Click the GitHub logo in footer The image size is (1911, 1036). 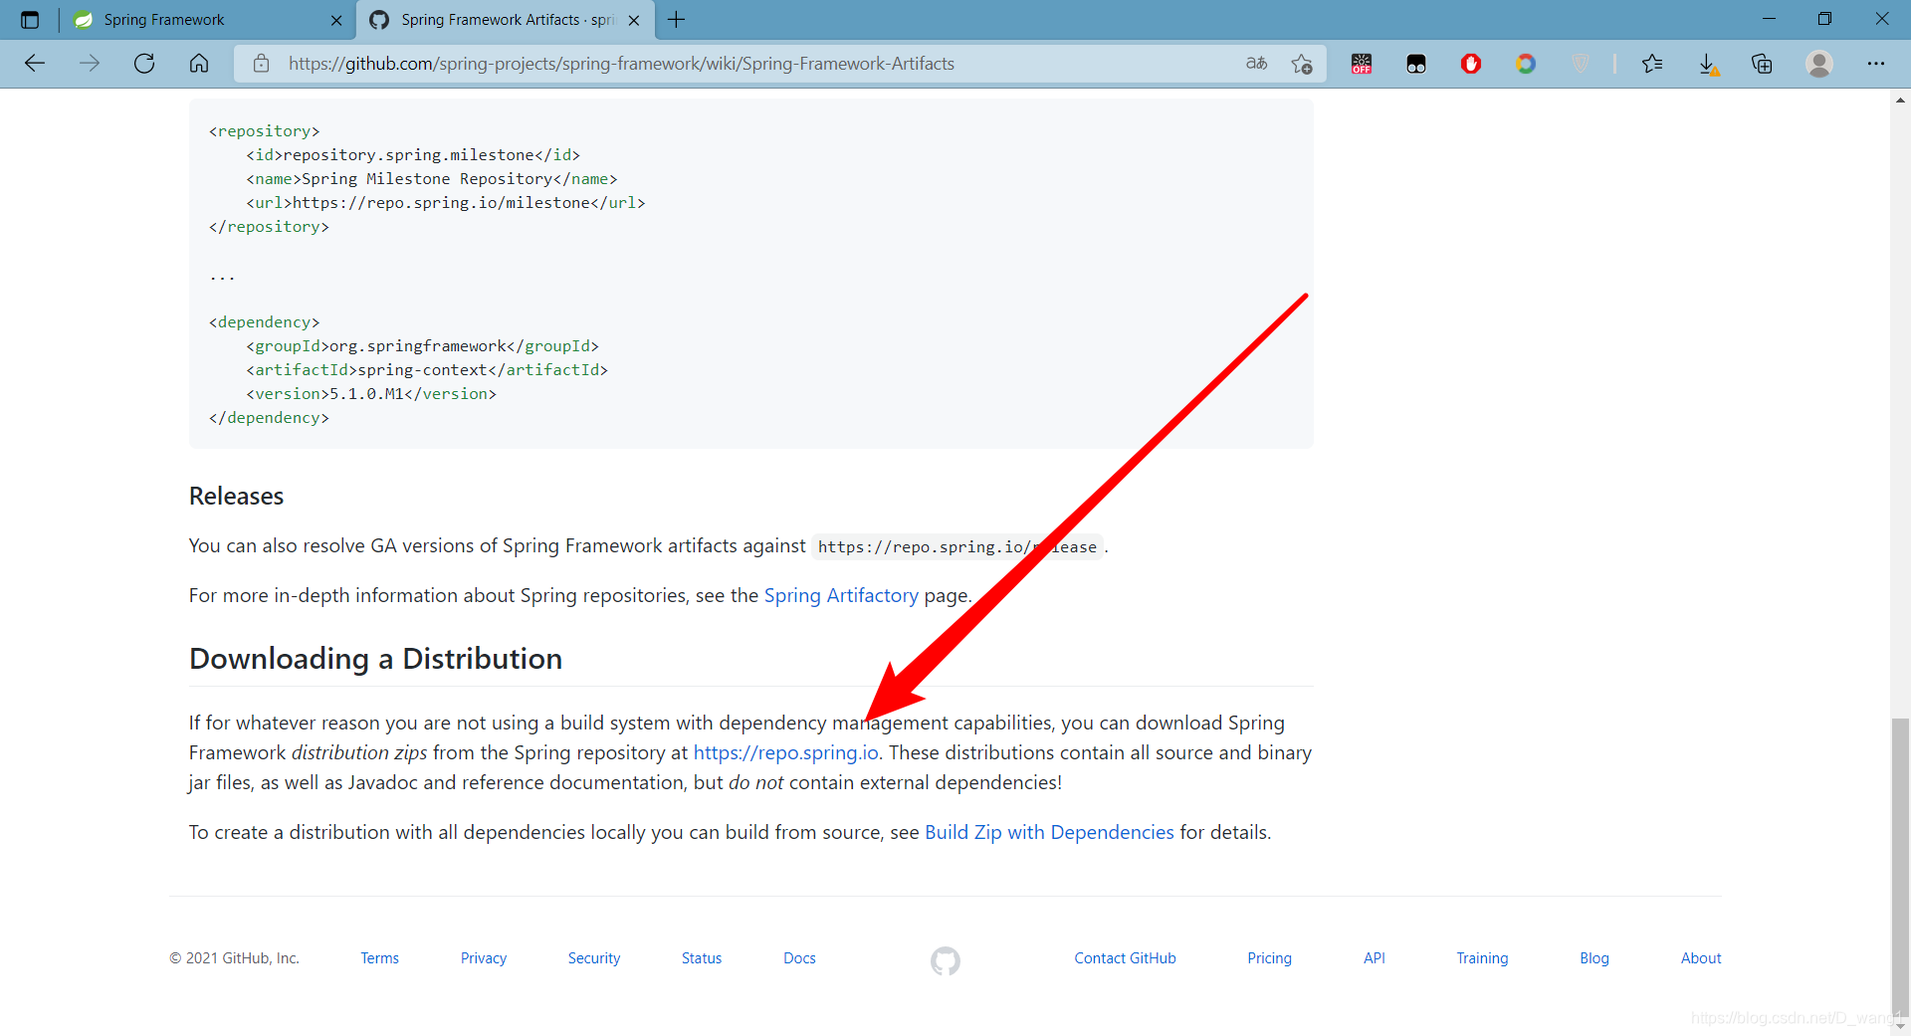pyautogui.click(x=946, y=960)
